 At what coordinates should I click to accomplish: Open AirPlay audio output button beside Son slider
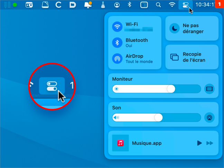pyautogui.click(x=209, y=118)
